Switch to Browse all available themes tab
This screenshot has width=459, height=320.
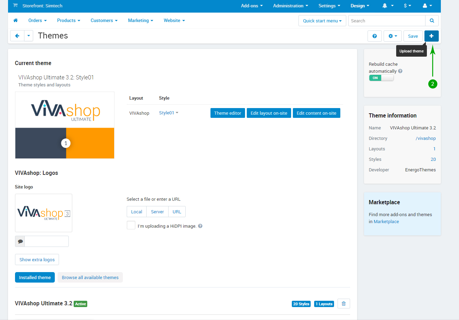(90, 277)
